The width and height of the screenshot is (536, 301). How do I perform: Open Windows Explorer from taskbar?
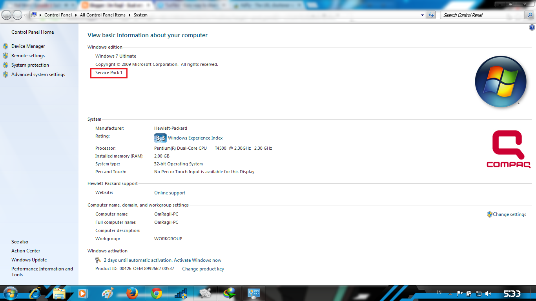click(x=59, y=293)
